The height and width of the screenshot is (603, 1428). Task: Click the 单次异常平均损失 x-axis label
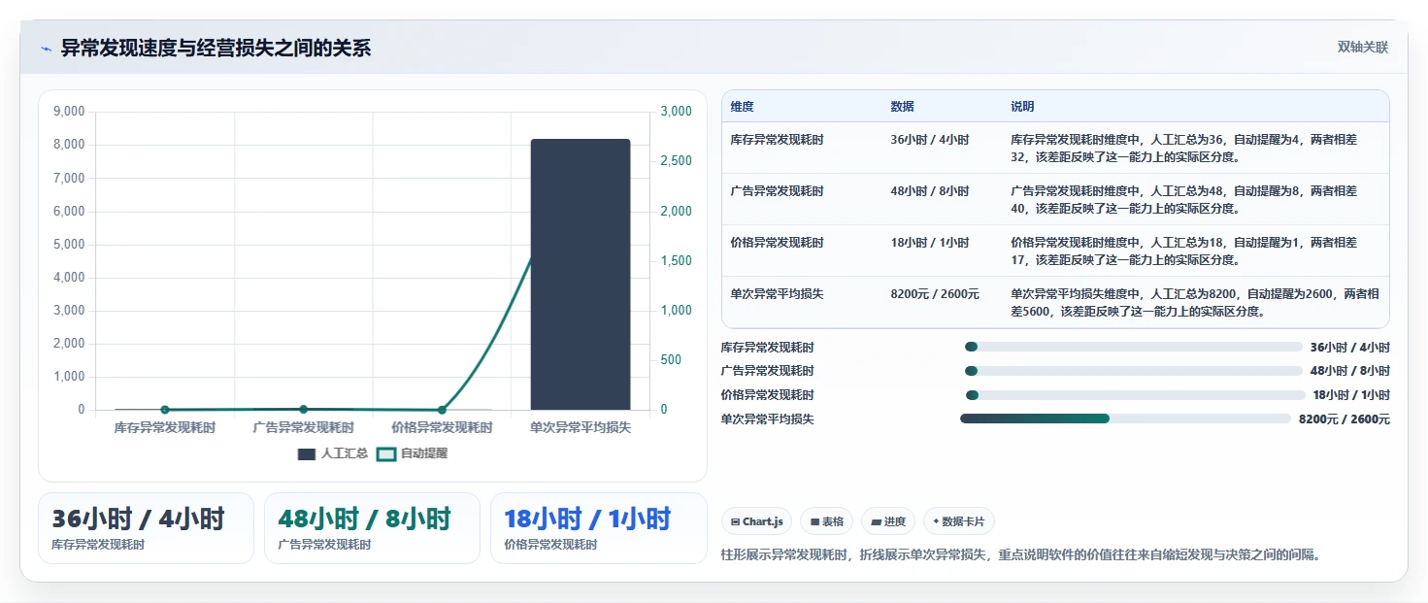tap(581, 427)
